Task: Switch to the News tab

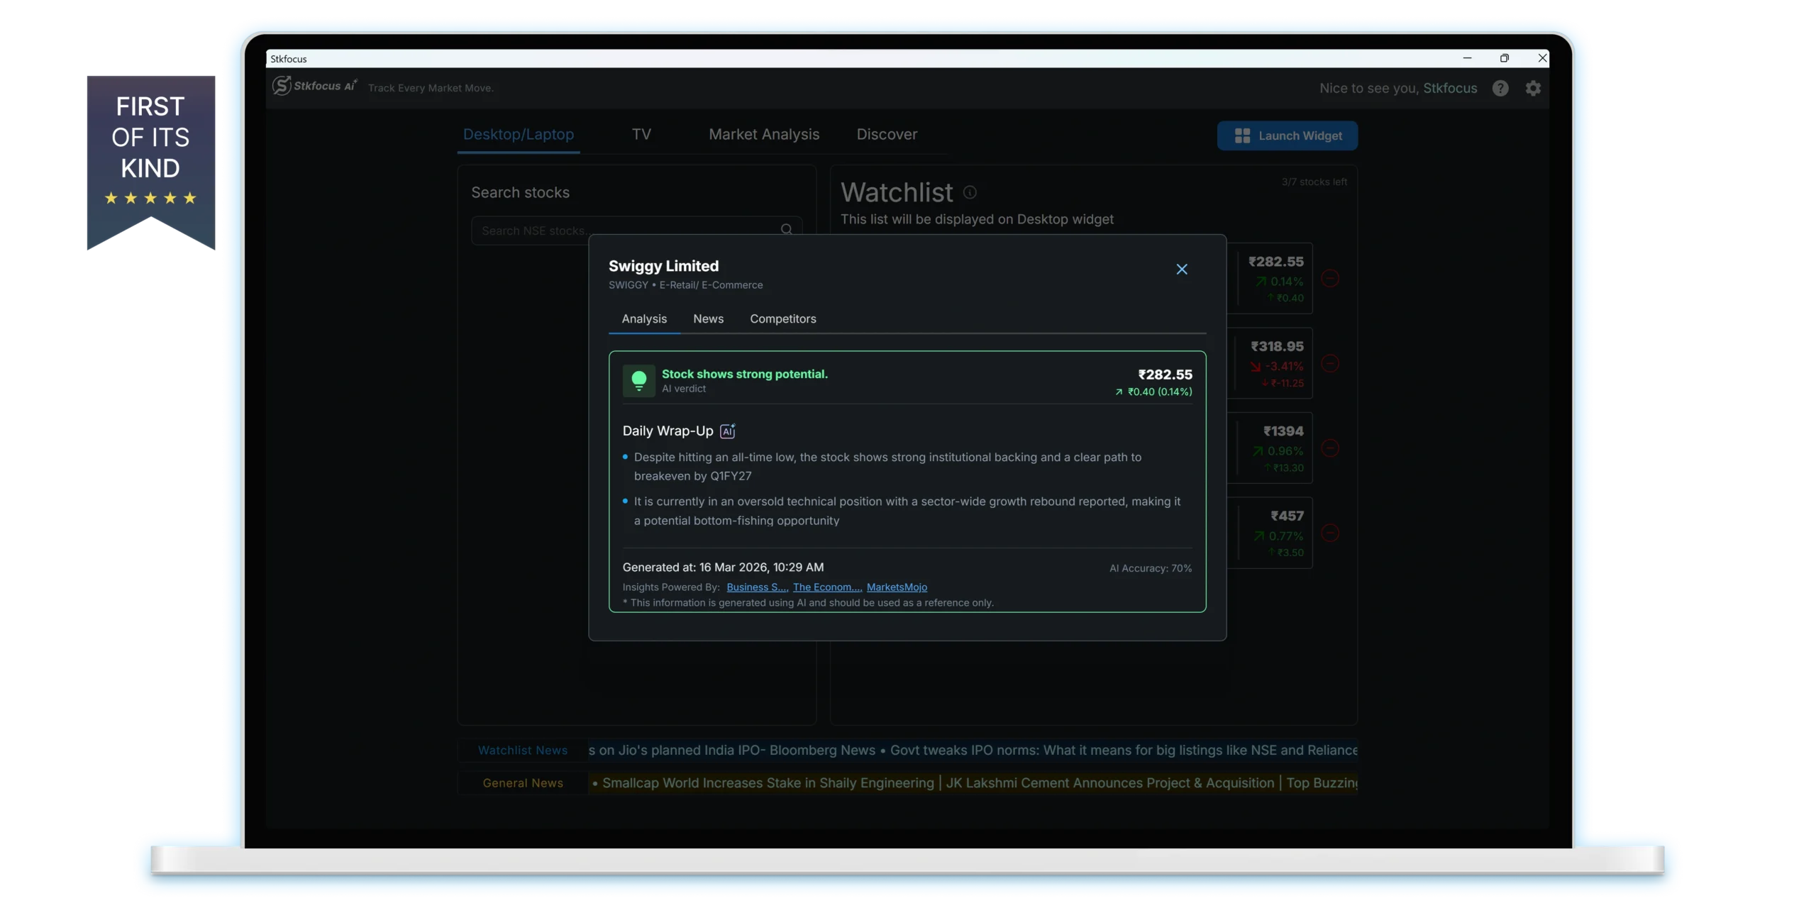Action: coord(708,319)
